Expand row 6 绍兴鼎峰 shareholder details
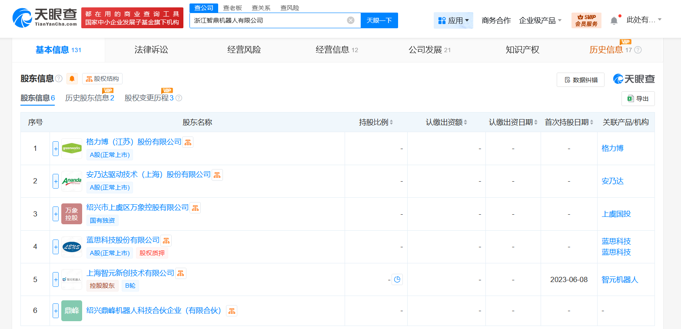681x329 pixels. (x=56, y=311)
